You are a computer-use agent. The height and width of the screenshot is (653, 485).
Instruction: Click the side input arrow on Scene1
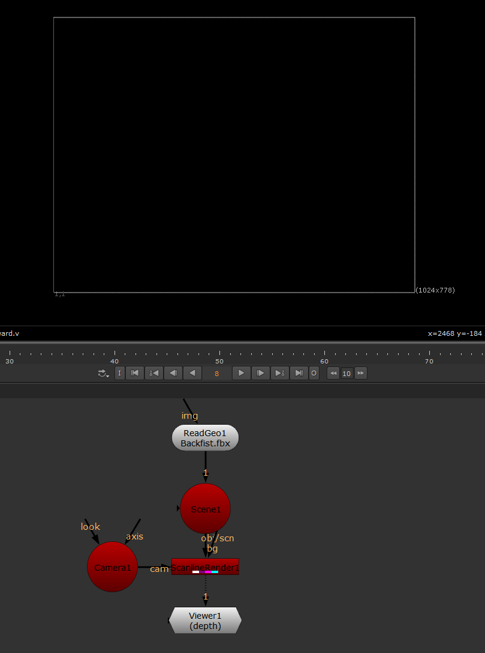point(179,508)
